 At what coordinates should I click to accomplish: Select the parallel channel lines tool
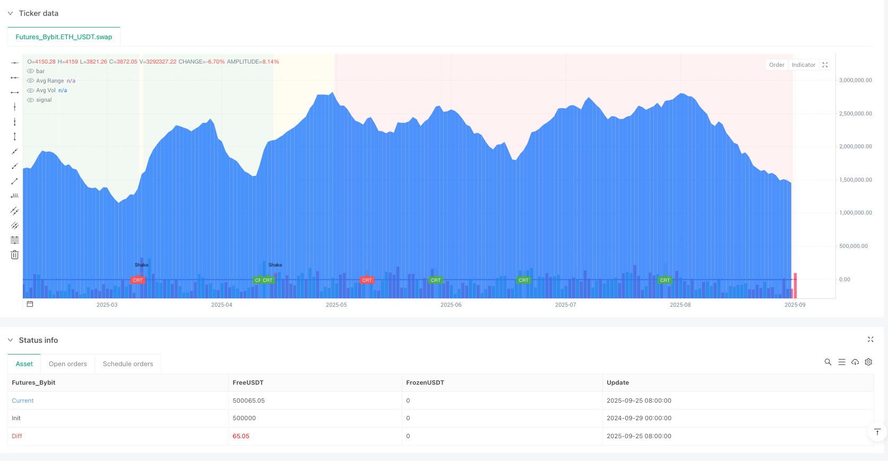tap(14, 211)
